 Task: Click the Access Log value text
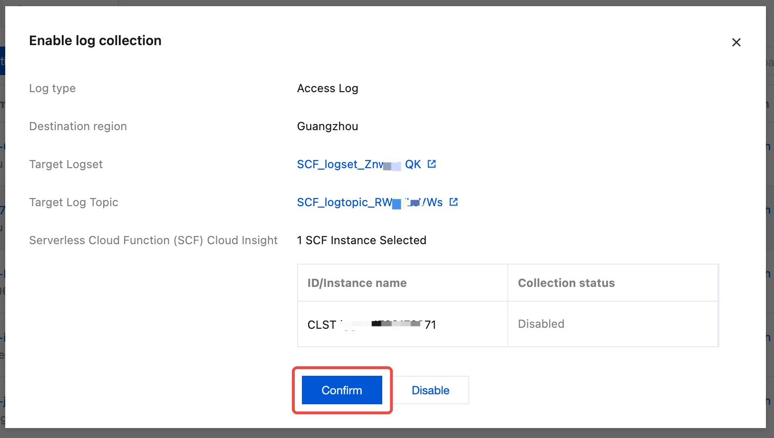[x=327, y=88]
